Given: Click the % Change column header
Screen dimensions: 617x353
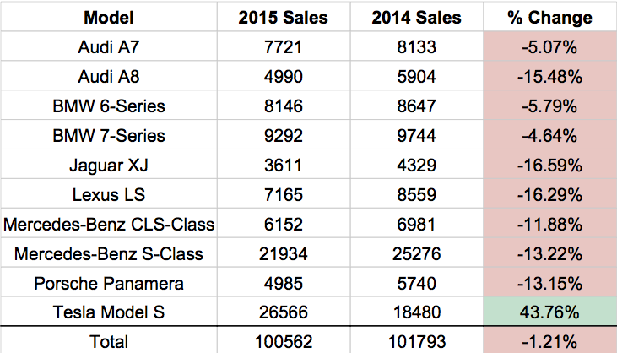Looking at the screenshot, I should [550, 17].
